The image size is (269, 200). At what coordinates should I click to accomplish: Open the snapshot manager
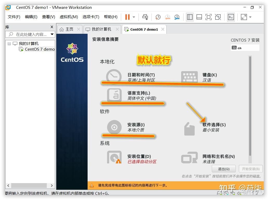pyautogui.click(x=178, y=17)
